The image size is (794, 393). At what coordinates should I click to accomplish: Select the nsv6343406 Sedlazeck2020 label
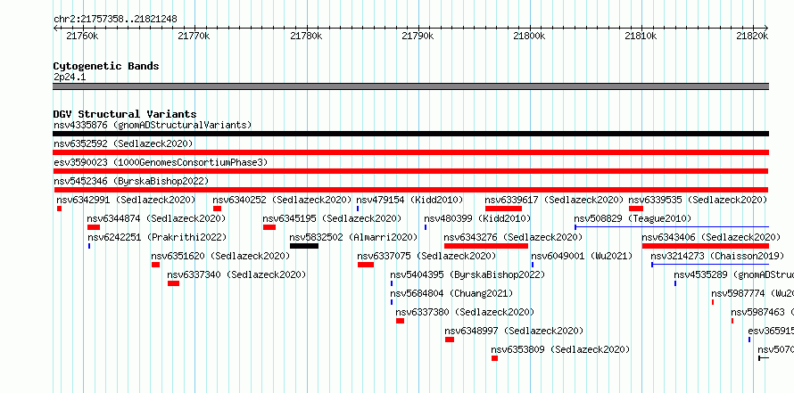coord(711,237)
